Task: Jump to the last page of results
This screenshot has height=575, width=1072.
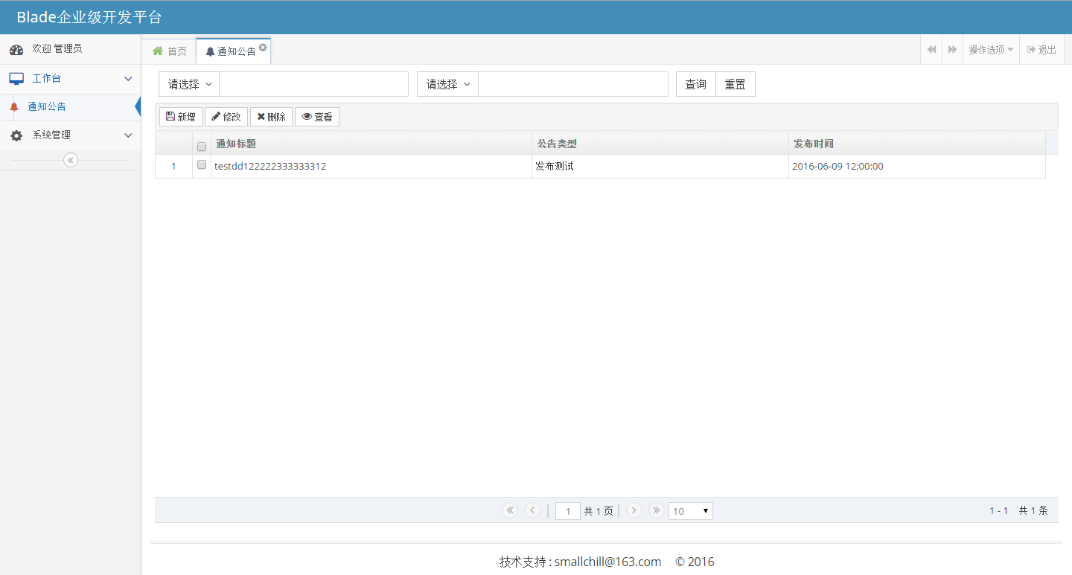Action: [656, 510]
